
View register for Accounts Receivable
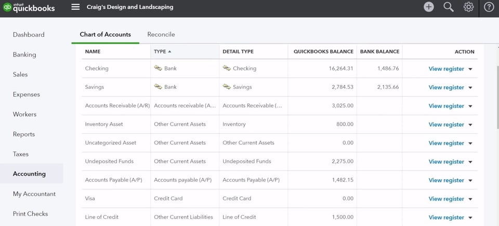446,105
